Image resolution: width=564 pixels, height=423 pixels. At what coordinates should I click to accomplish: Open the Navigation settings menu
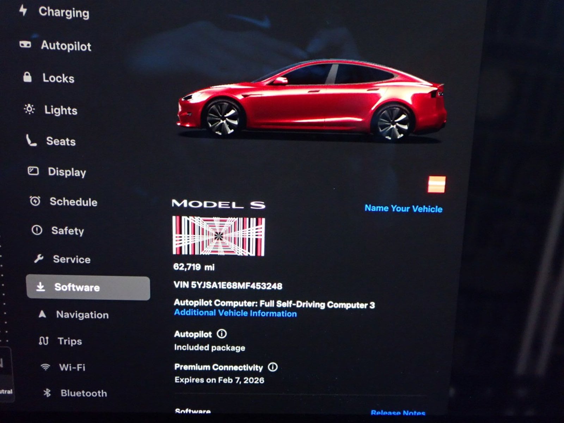click(82, 314)
